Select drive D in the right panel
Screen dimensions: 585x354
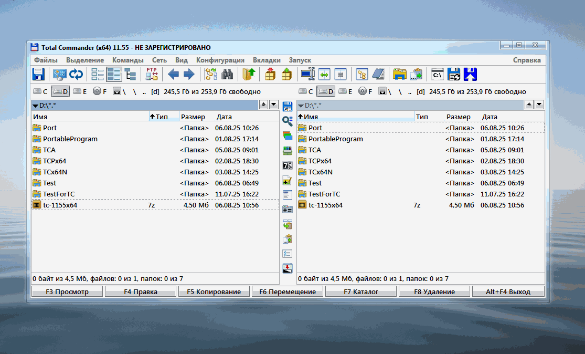pos(326,91)
